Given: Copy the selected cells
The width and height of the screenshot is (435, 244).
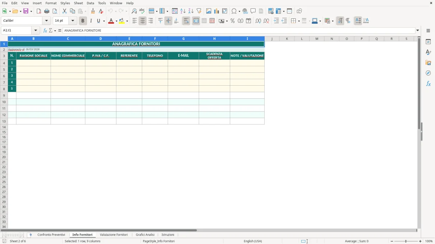Looking at the screenshot, I should (72, 11).
